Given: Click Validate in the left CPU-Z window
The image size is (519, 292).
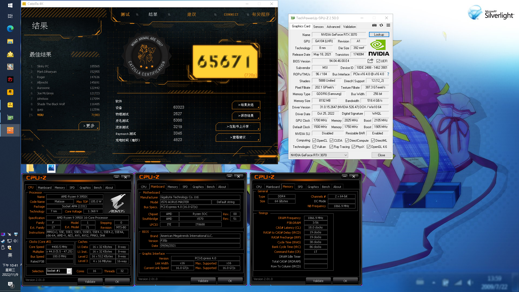Looking at the screenshot, I should (x=90, y=281).
